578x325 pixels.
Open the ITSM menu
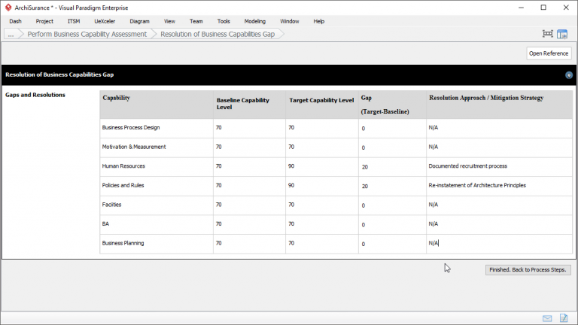coord(74,21)
